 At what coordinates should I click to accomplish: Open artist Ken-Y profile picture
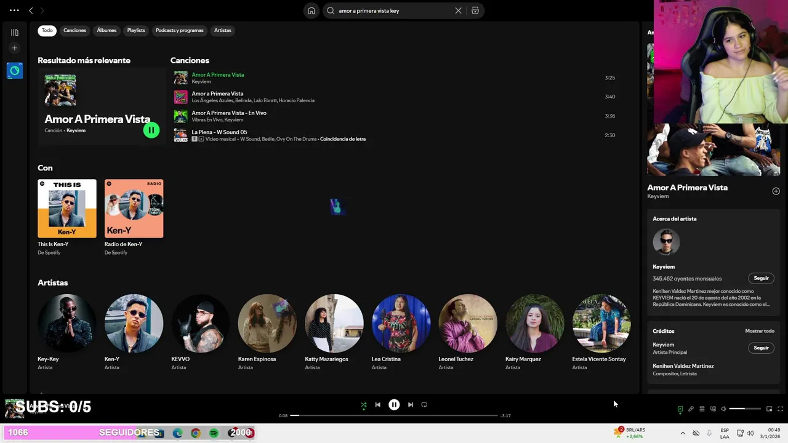tap(134, 323)
